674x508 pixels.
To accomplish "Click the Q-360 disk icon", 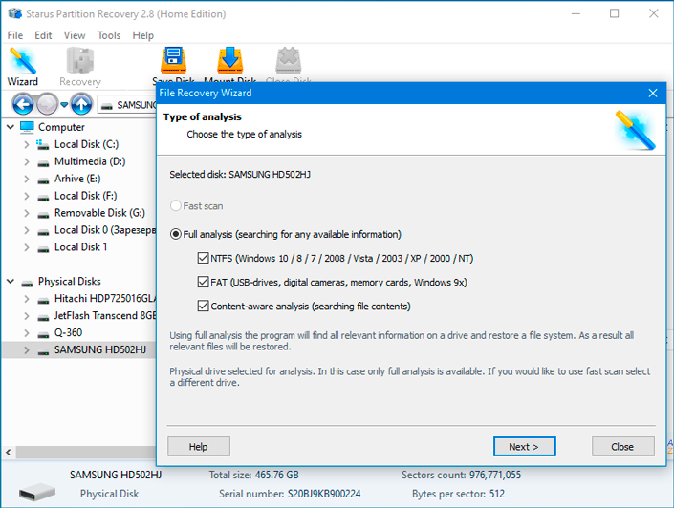I will (x=43, y=334).
